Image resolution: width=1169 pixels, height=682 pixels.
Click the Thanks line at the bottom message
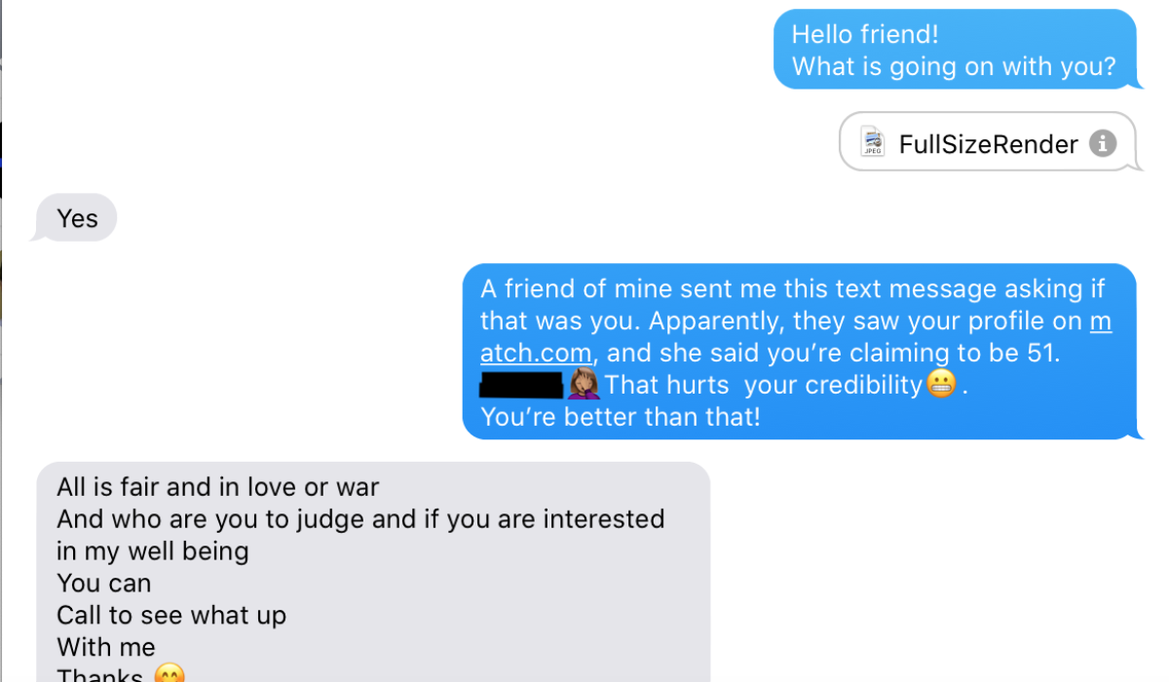coord(97,673)
